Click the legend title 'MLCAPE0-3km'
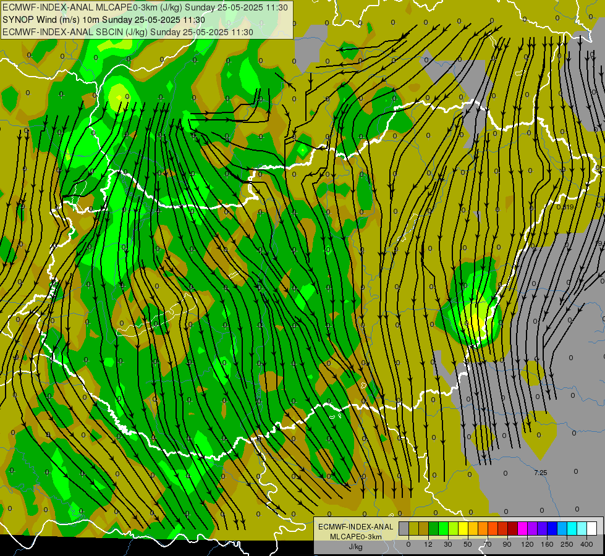The height and width of the screenshot is (556, 605). [x=356, y=537]
